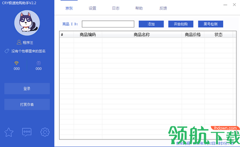Click the 商品名称 column header
The width and height of the screenshot is (240, 147).
142,35
